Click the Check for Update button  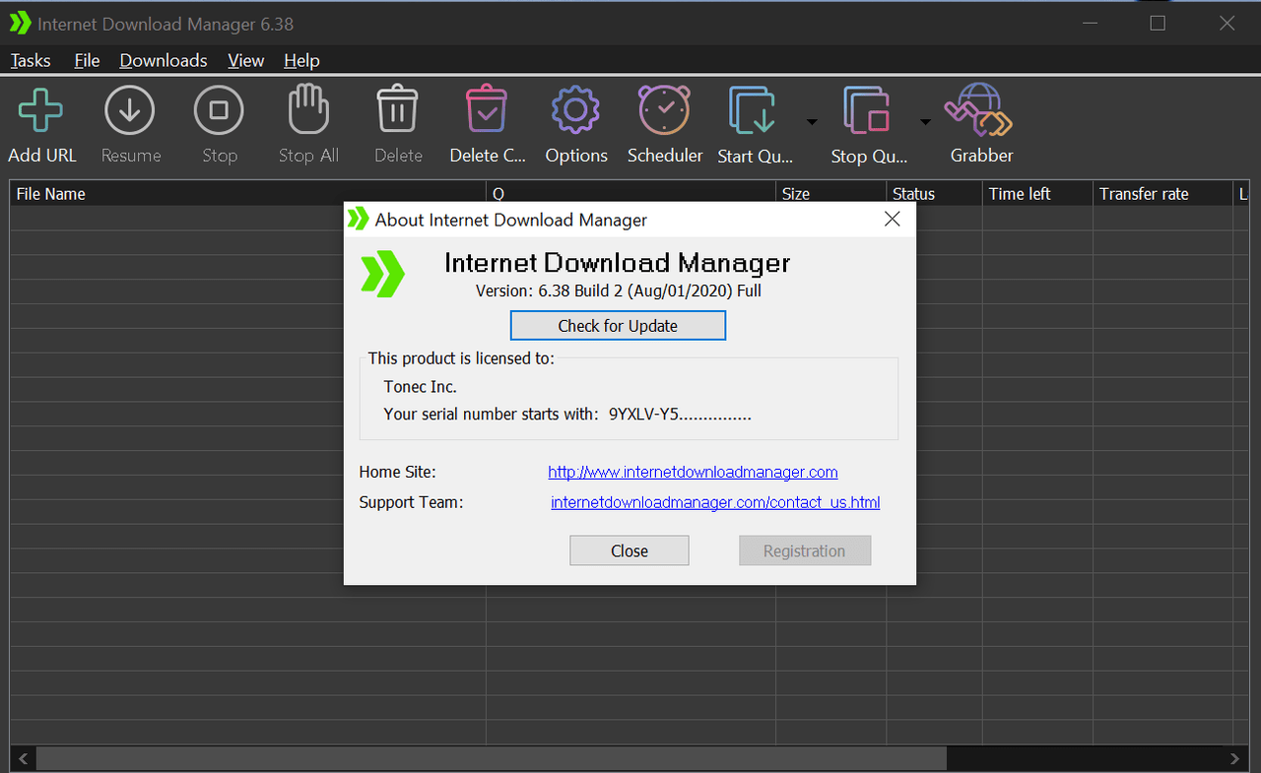click(x=618, y=326)
